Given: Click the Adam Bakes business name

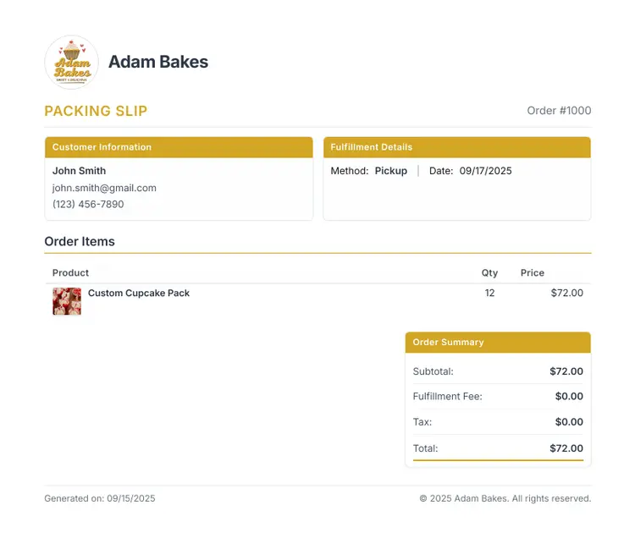Looking at the screenshot, I should click(x=158, y=62).
